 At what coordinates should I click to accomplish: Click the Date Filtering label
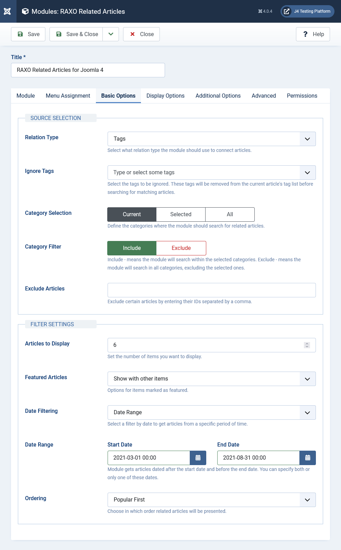(41, 411)
